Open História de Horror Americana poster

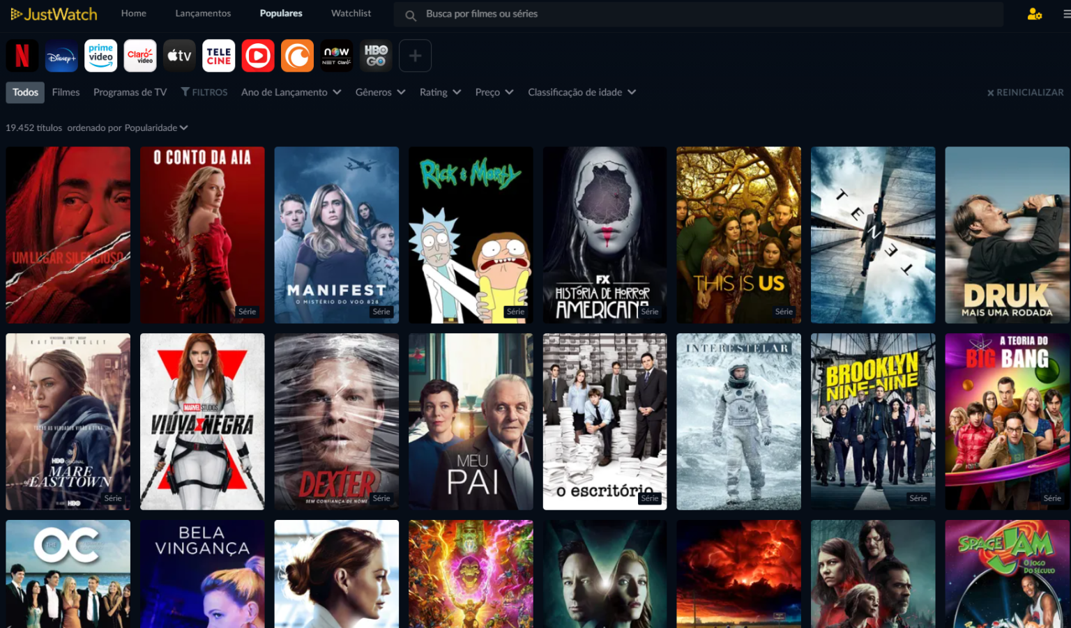(605, 235)
